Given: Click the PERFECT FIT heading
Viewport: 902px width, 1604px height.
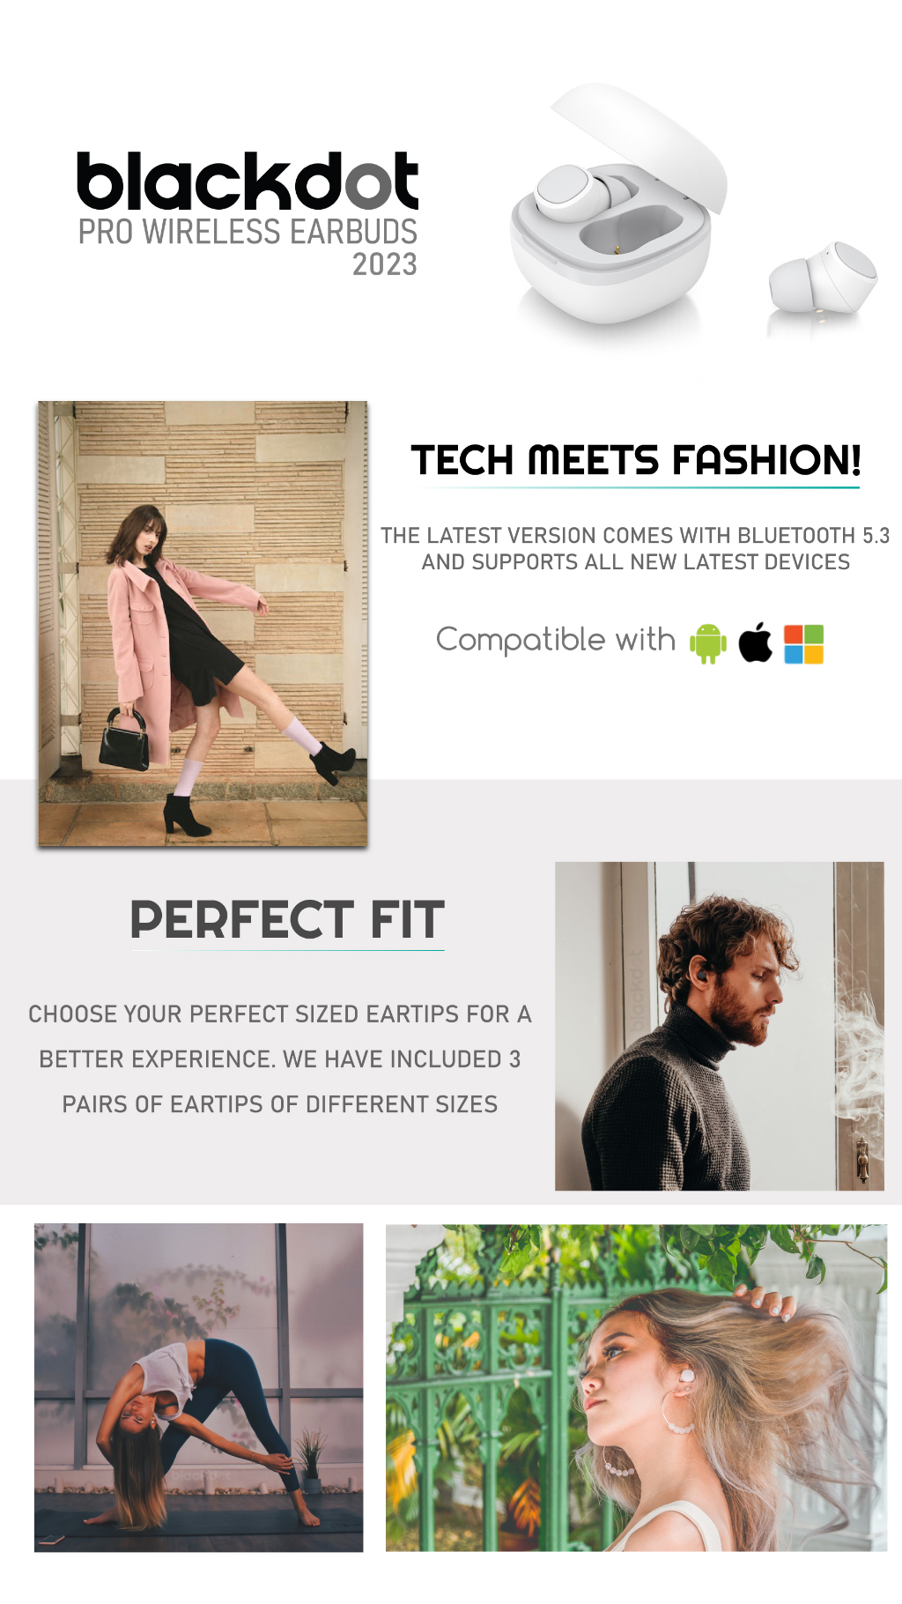Looking at the screenshot, I should [x=287, y=920].
